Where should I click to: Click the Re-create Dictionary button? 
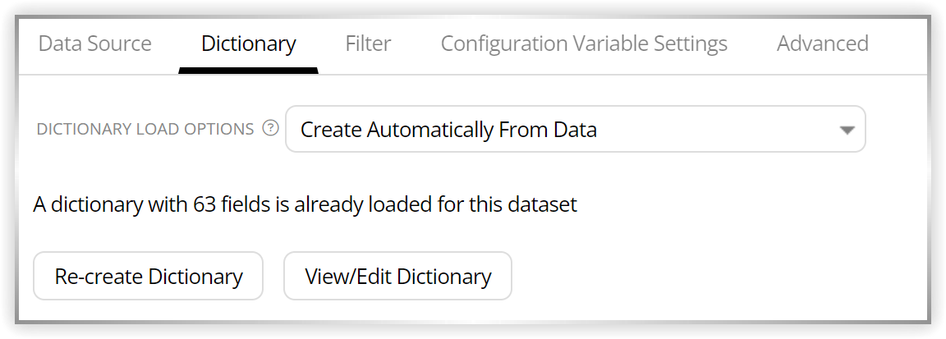coord(149,276)
